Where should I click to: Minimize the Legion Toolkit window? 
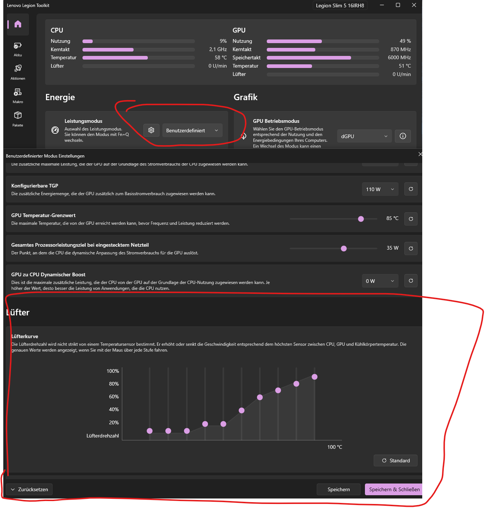[x=382, y=5]
